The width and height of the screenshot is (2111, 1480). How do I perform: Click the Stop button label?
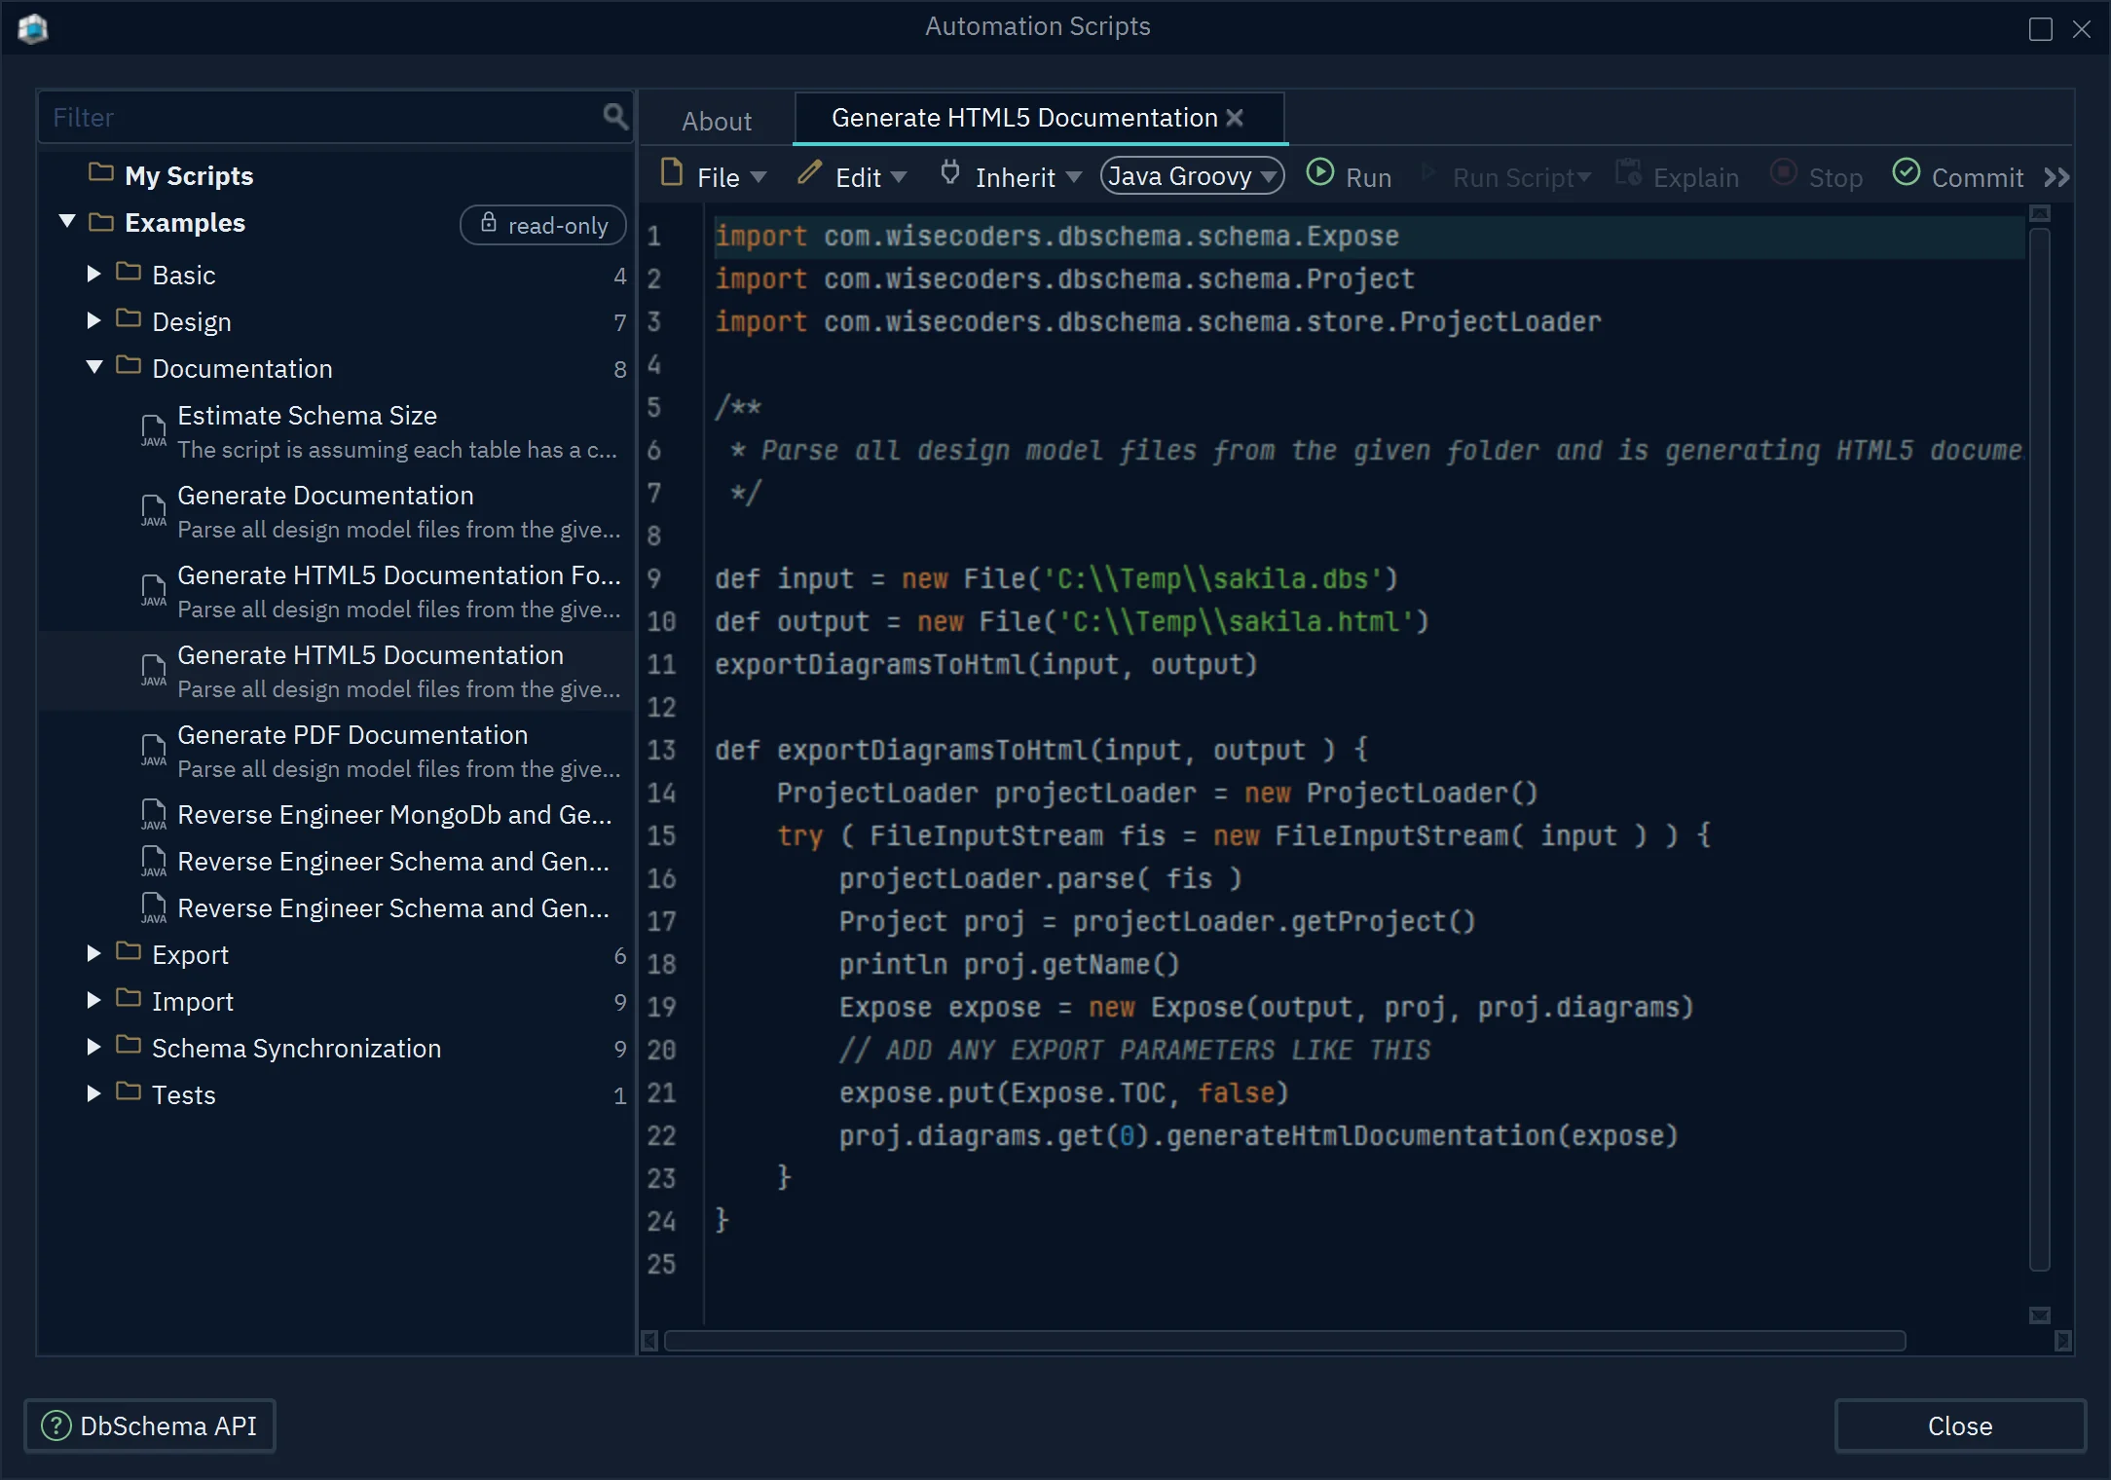click(1835, 177)
